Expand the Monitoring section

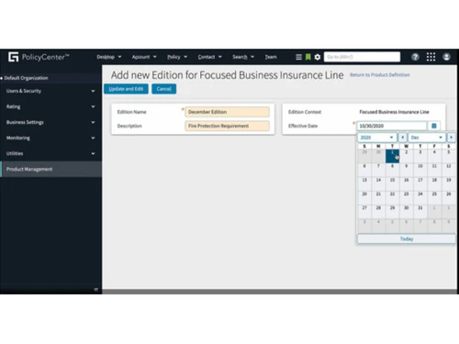[50, 138]
